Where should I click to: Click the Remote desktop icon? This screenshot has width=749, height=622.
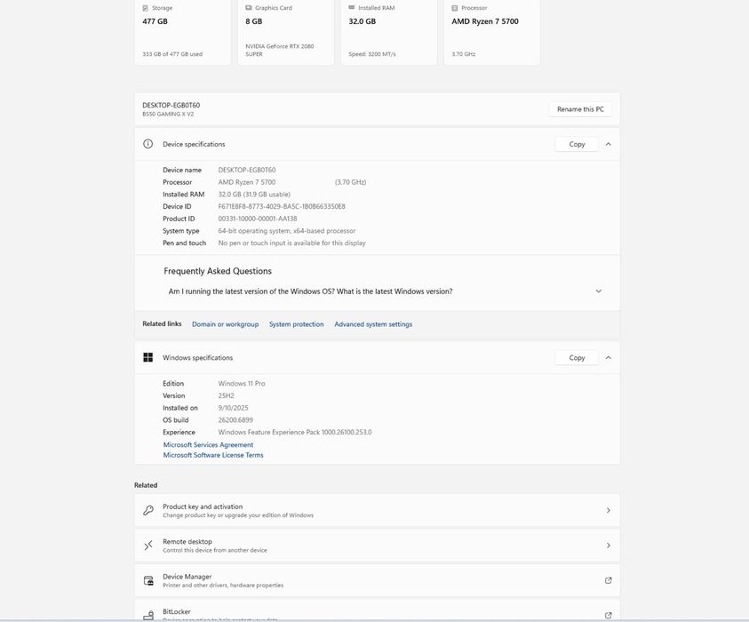click(x=148, y=546)
